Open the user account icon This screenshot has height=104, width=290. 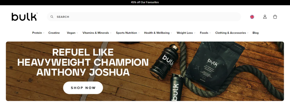(x=265, y=17)
